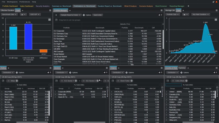Switch to the Bond Screener tab

(161, 6)
